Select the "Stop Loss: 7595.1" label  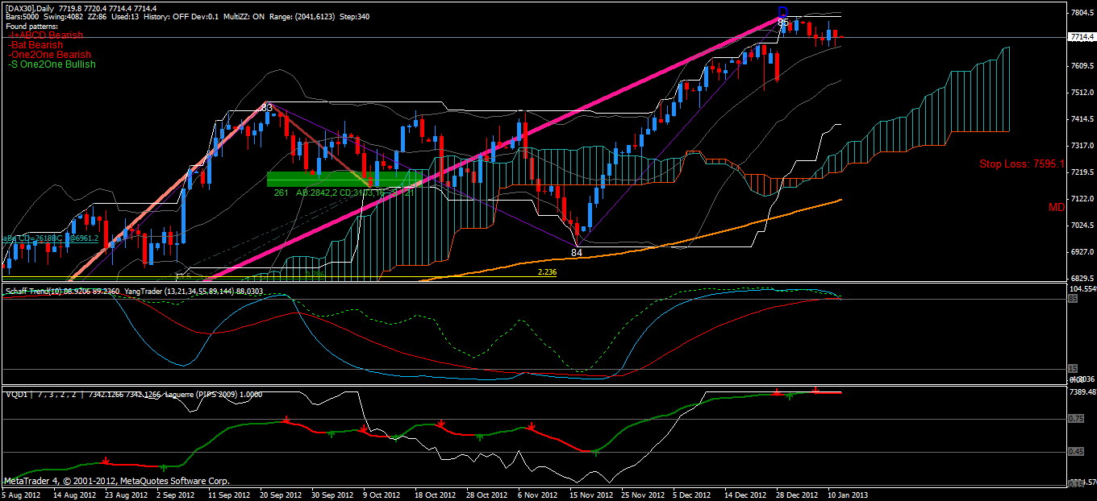pyautogui.click(x=1022, y=164)
